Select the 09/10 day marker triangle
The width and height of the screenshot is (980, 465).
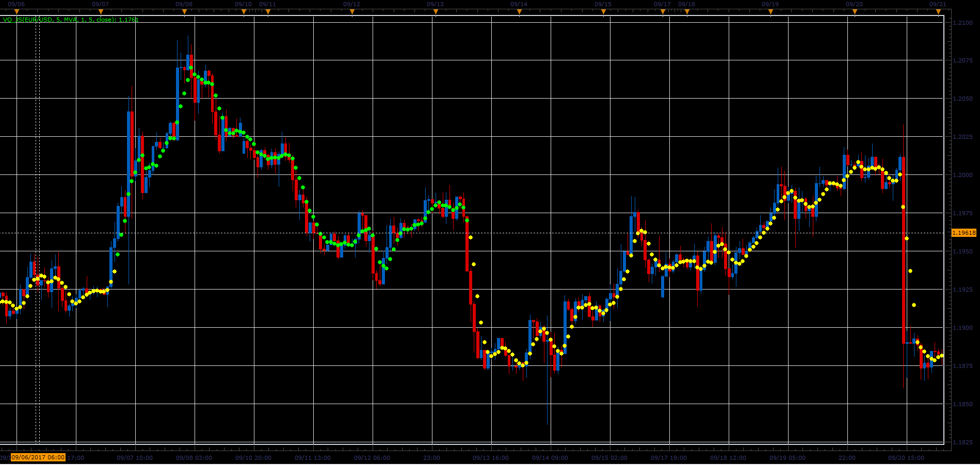click(x=244, y=12)
